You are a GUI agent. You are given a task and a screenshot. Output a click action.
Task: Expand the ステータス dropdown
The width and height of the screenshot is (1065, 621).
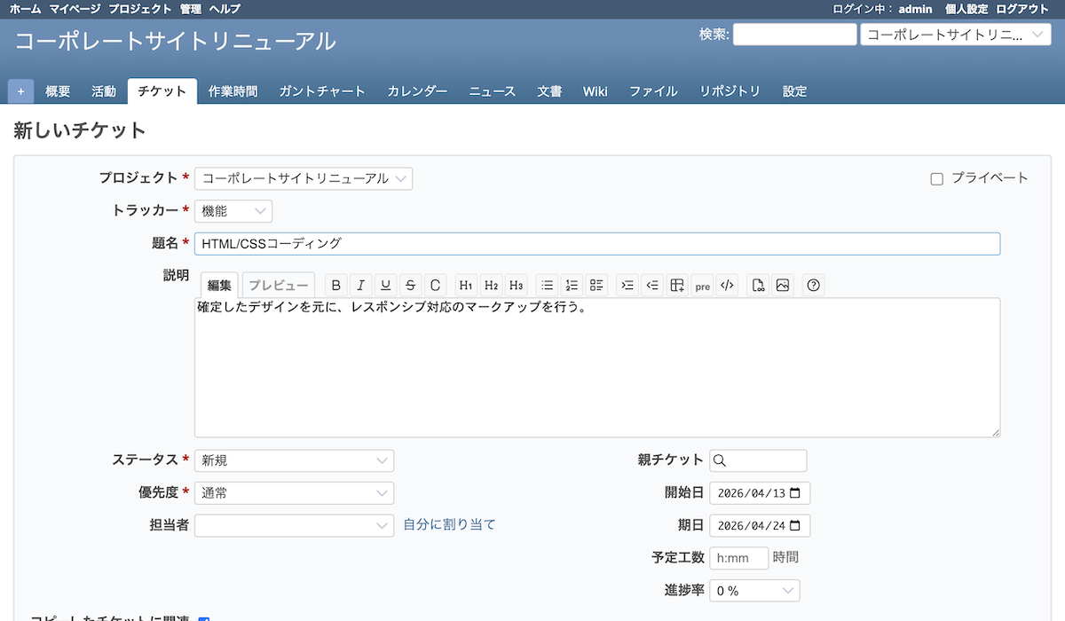coord(294,460)
